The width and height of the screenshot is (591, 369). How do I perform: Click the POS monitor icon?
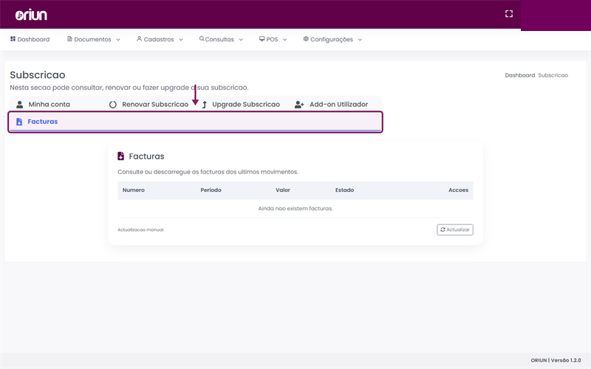262,39
